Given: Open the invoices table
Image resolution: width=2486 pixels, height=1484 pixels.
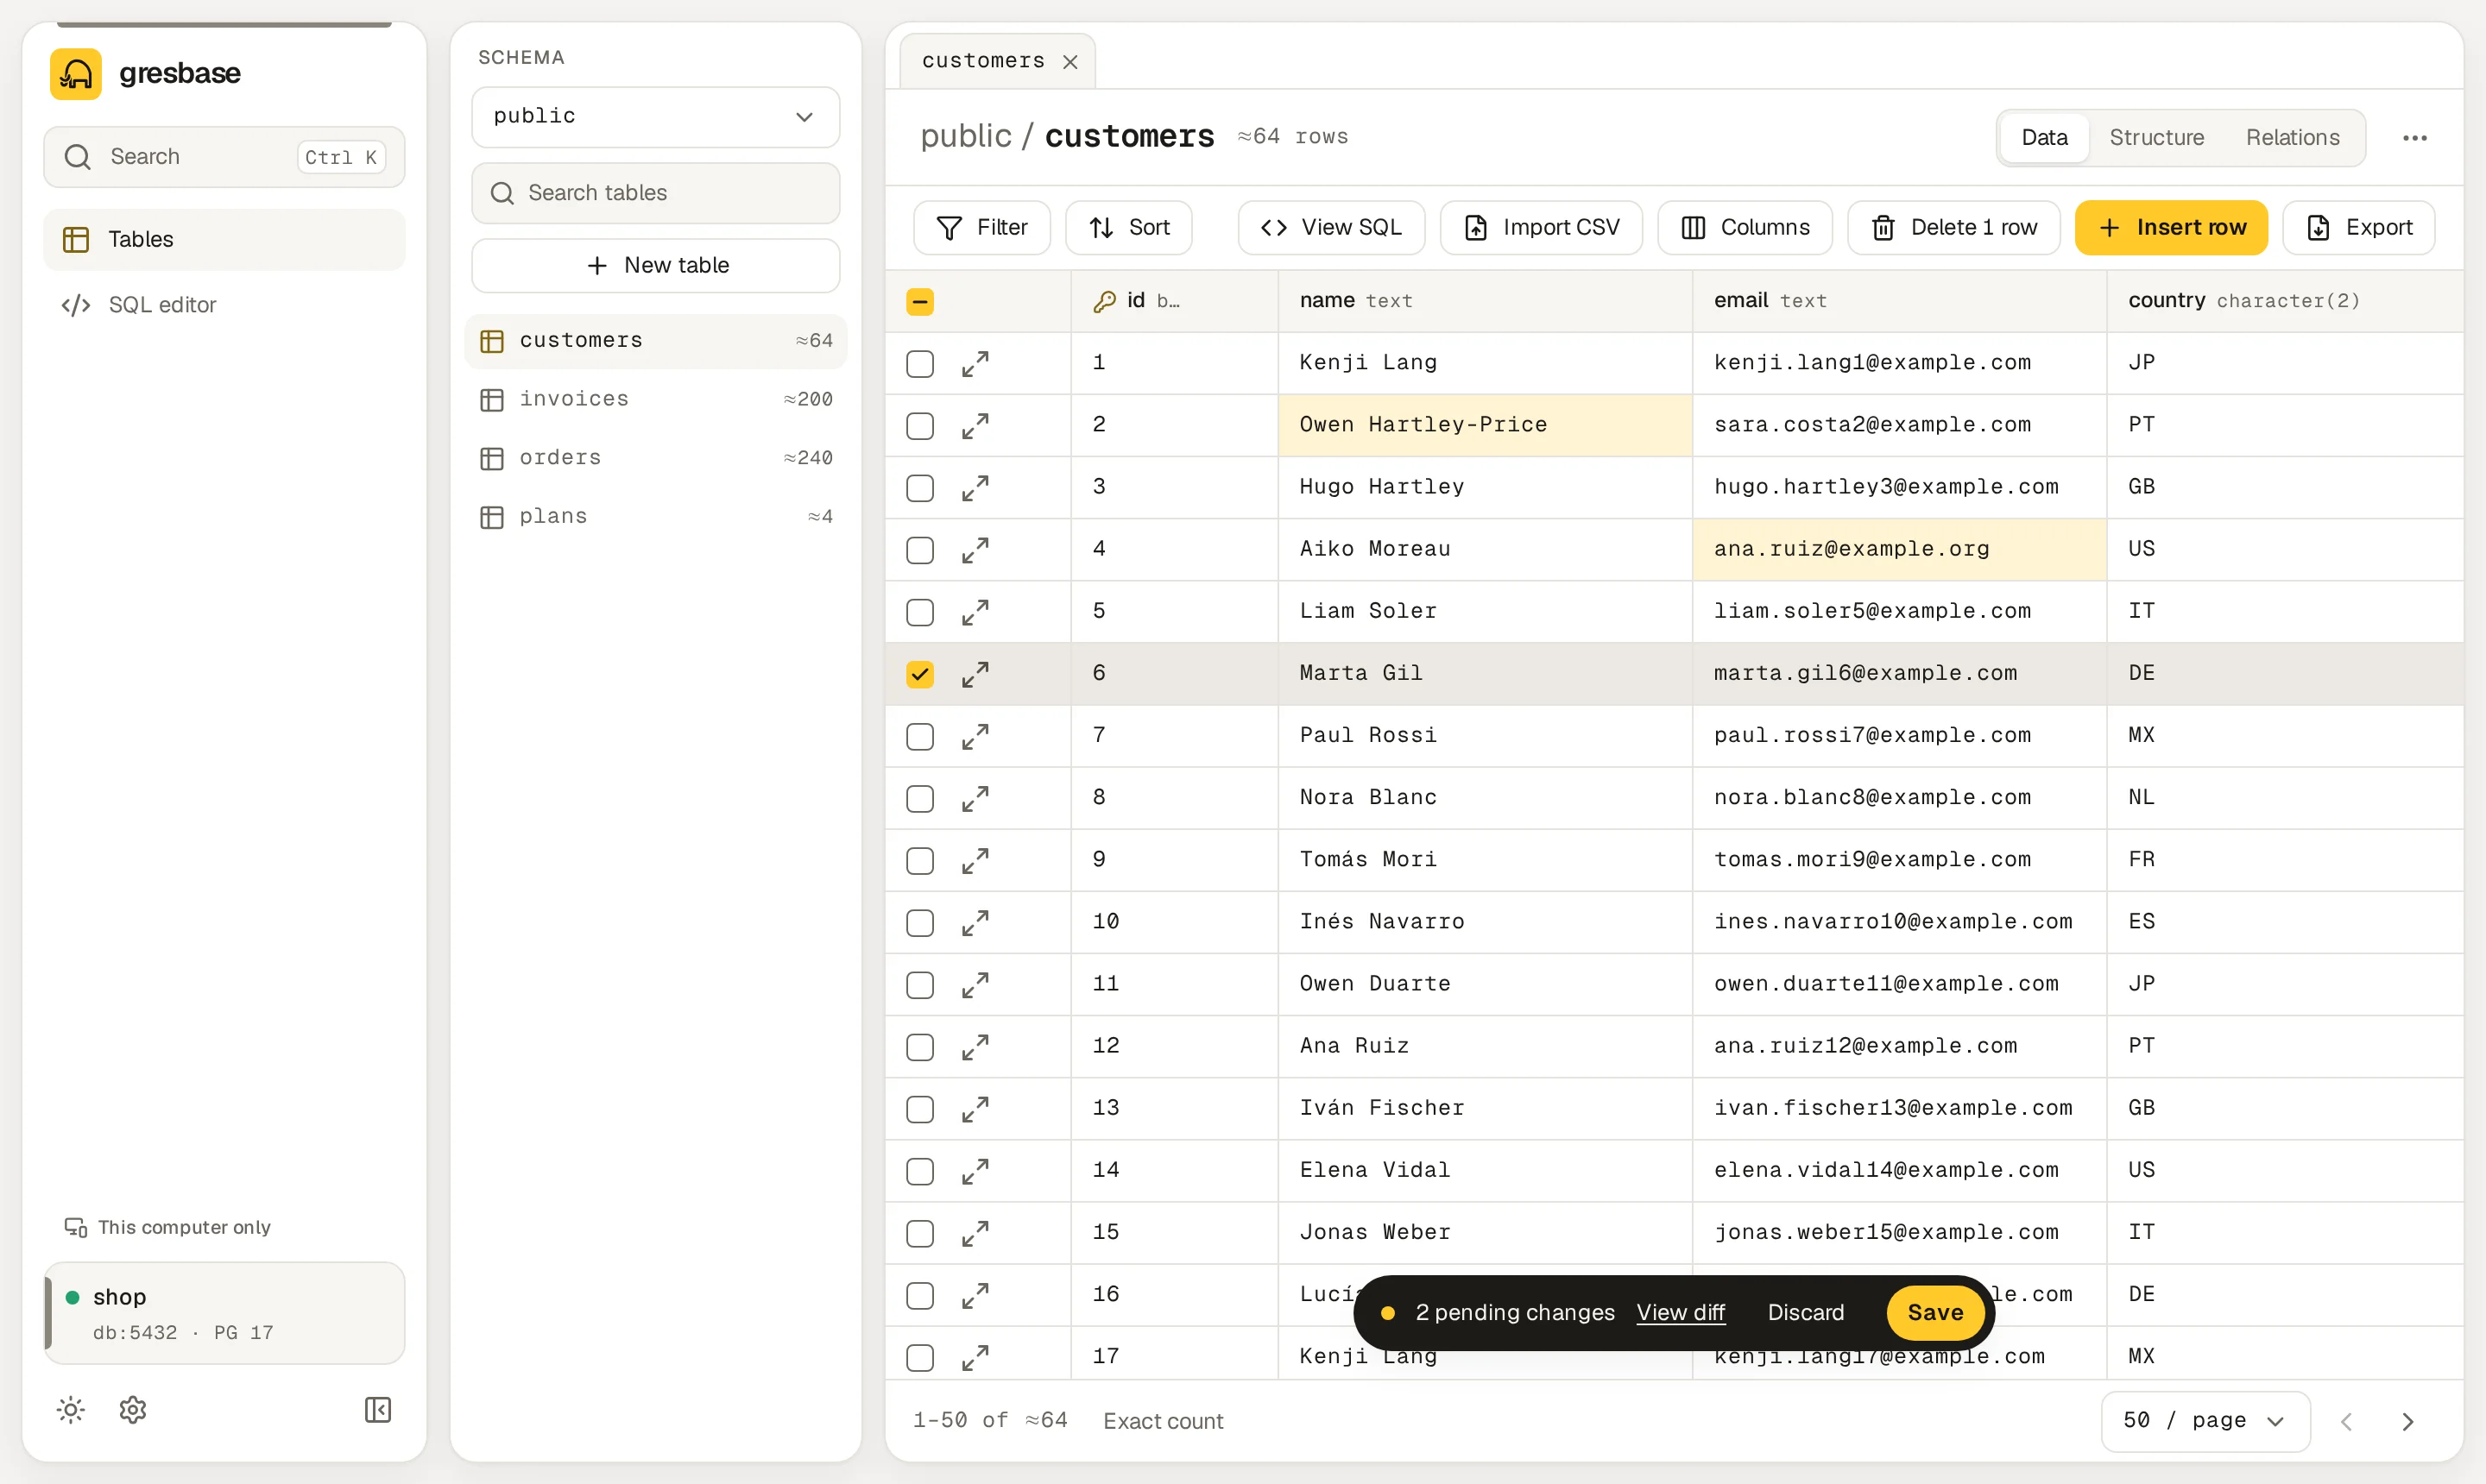Looking at the screenshot, I should 655,399.
